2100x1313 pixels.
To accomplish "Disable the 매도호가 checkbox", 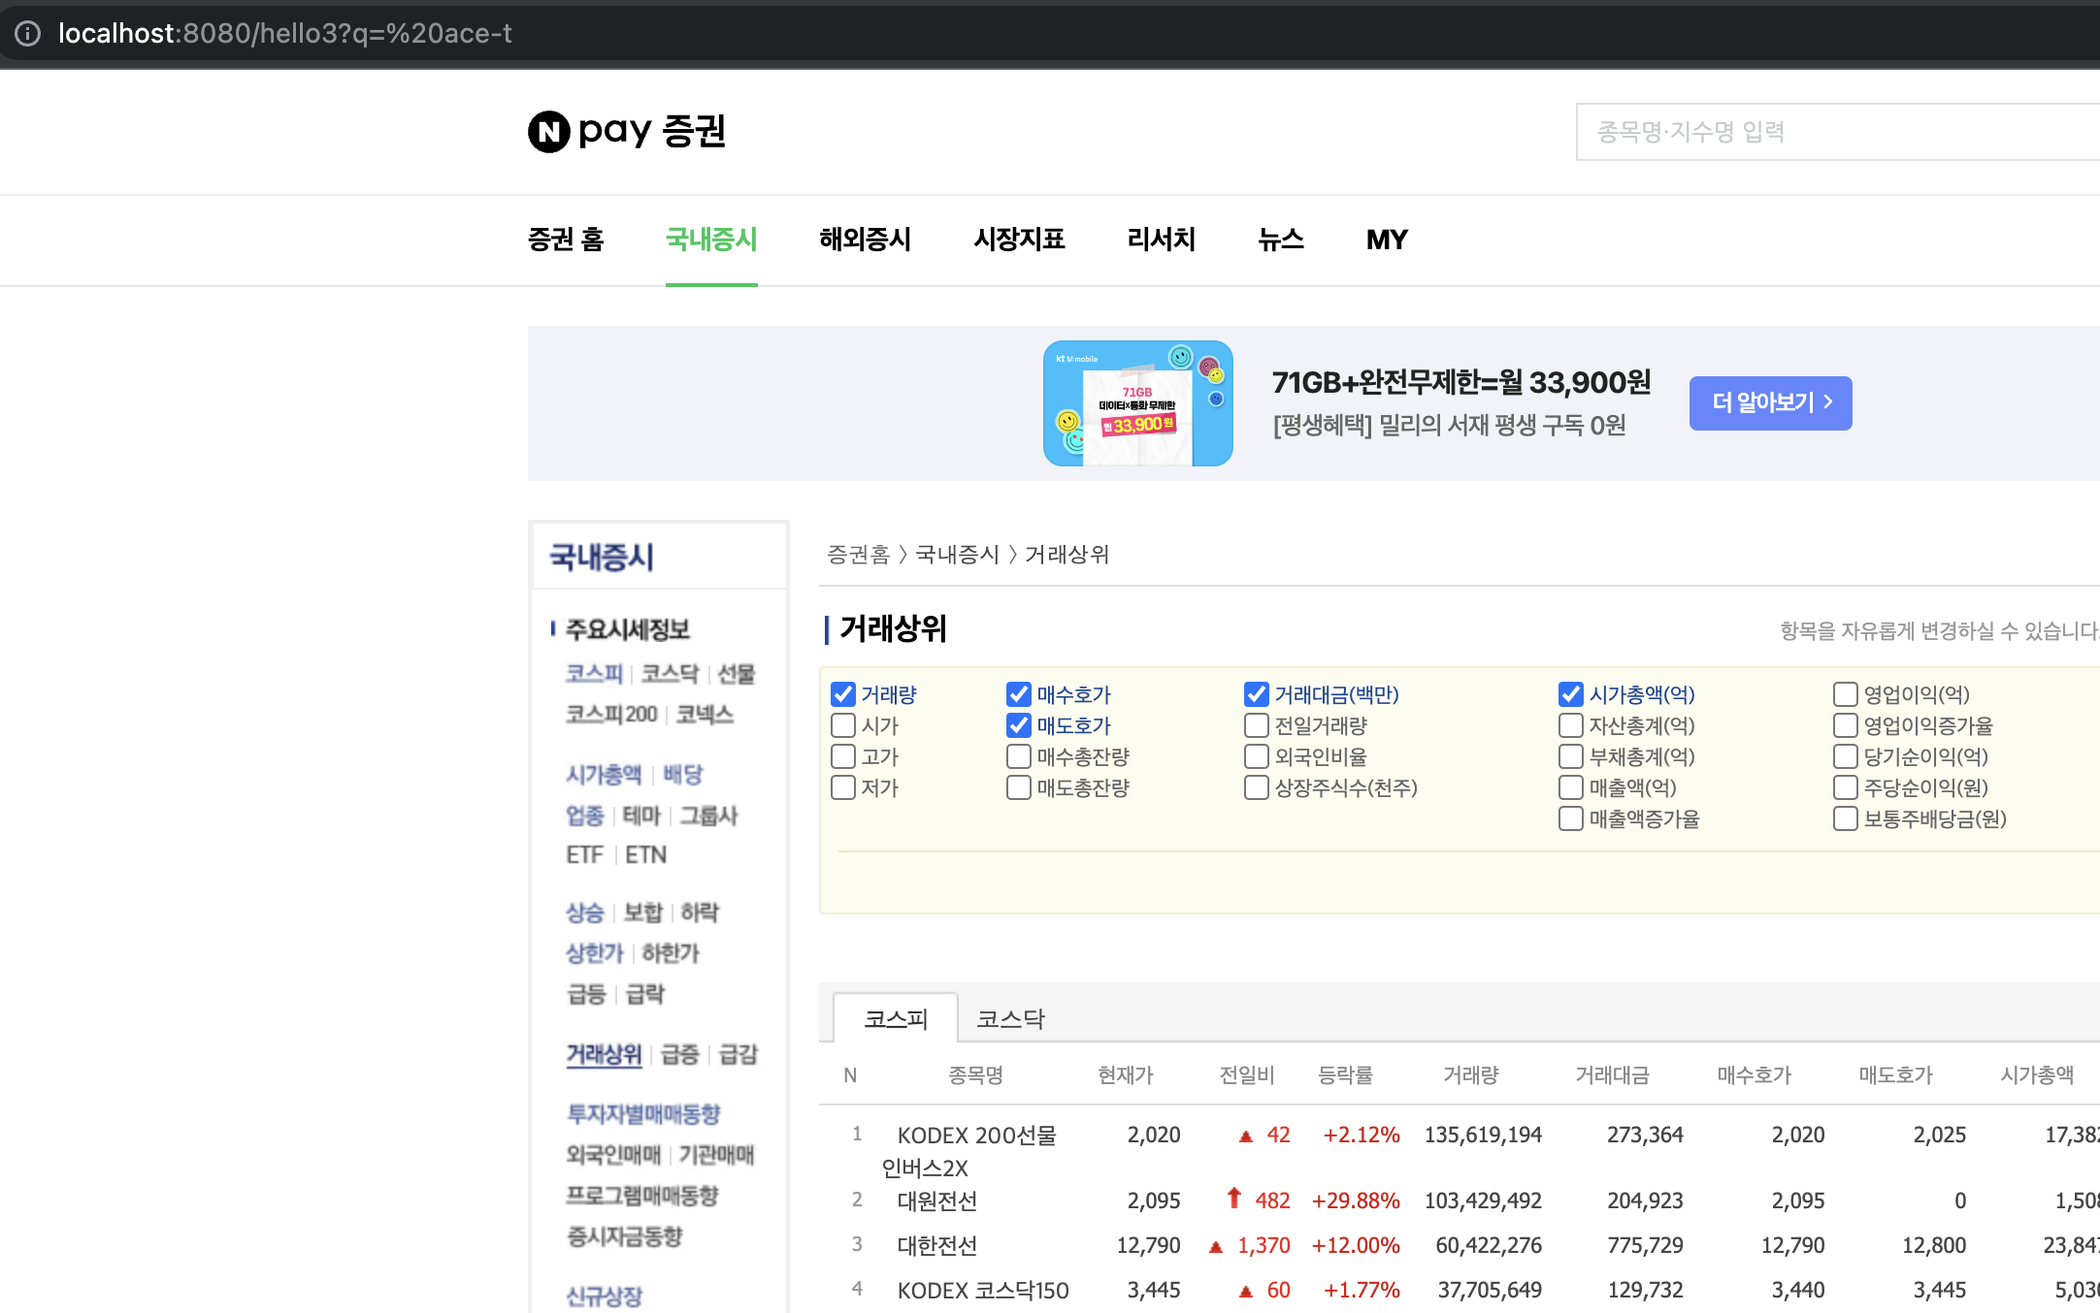I will (x=1019, y=725).
